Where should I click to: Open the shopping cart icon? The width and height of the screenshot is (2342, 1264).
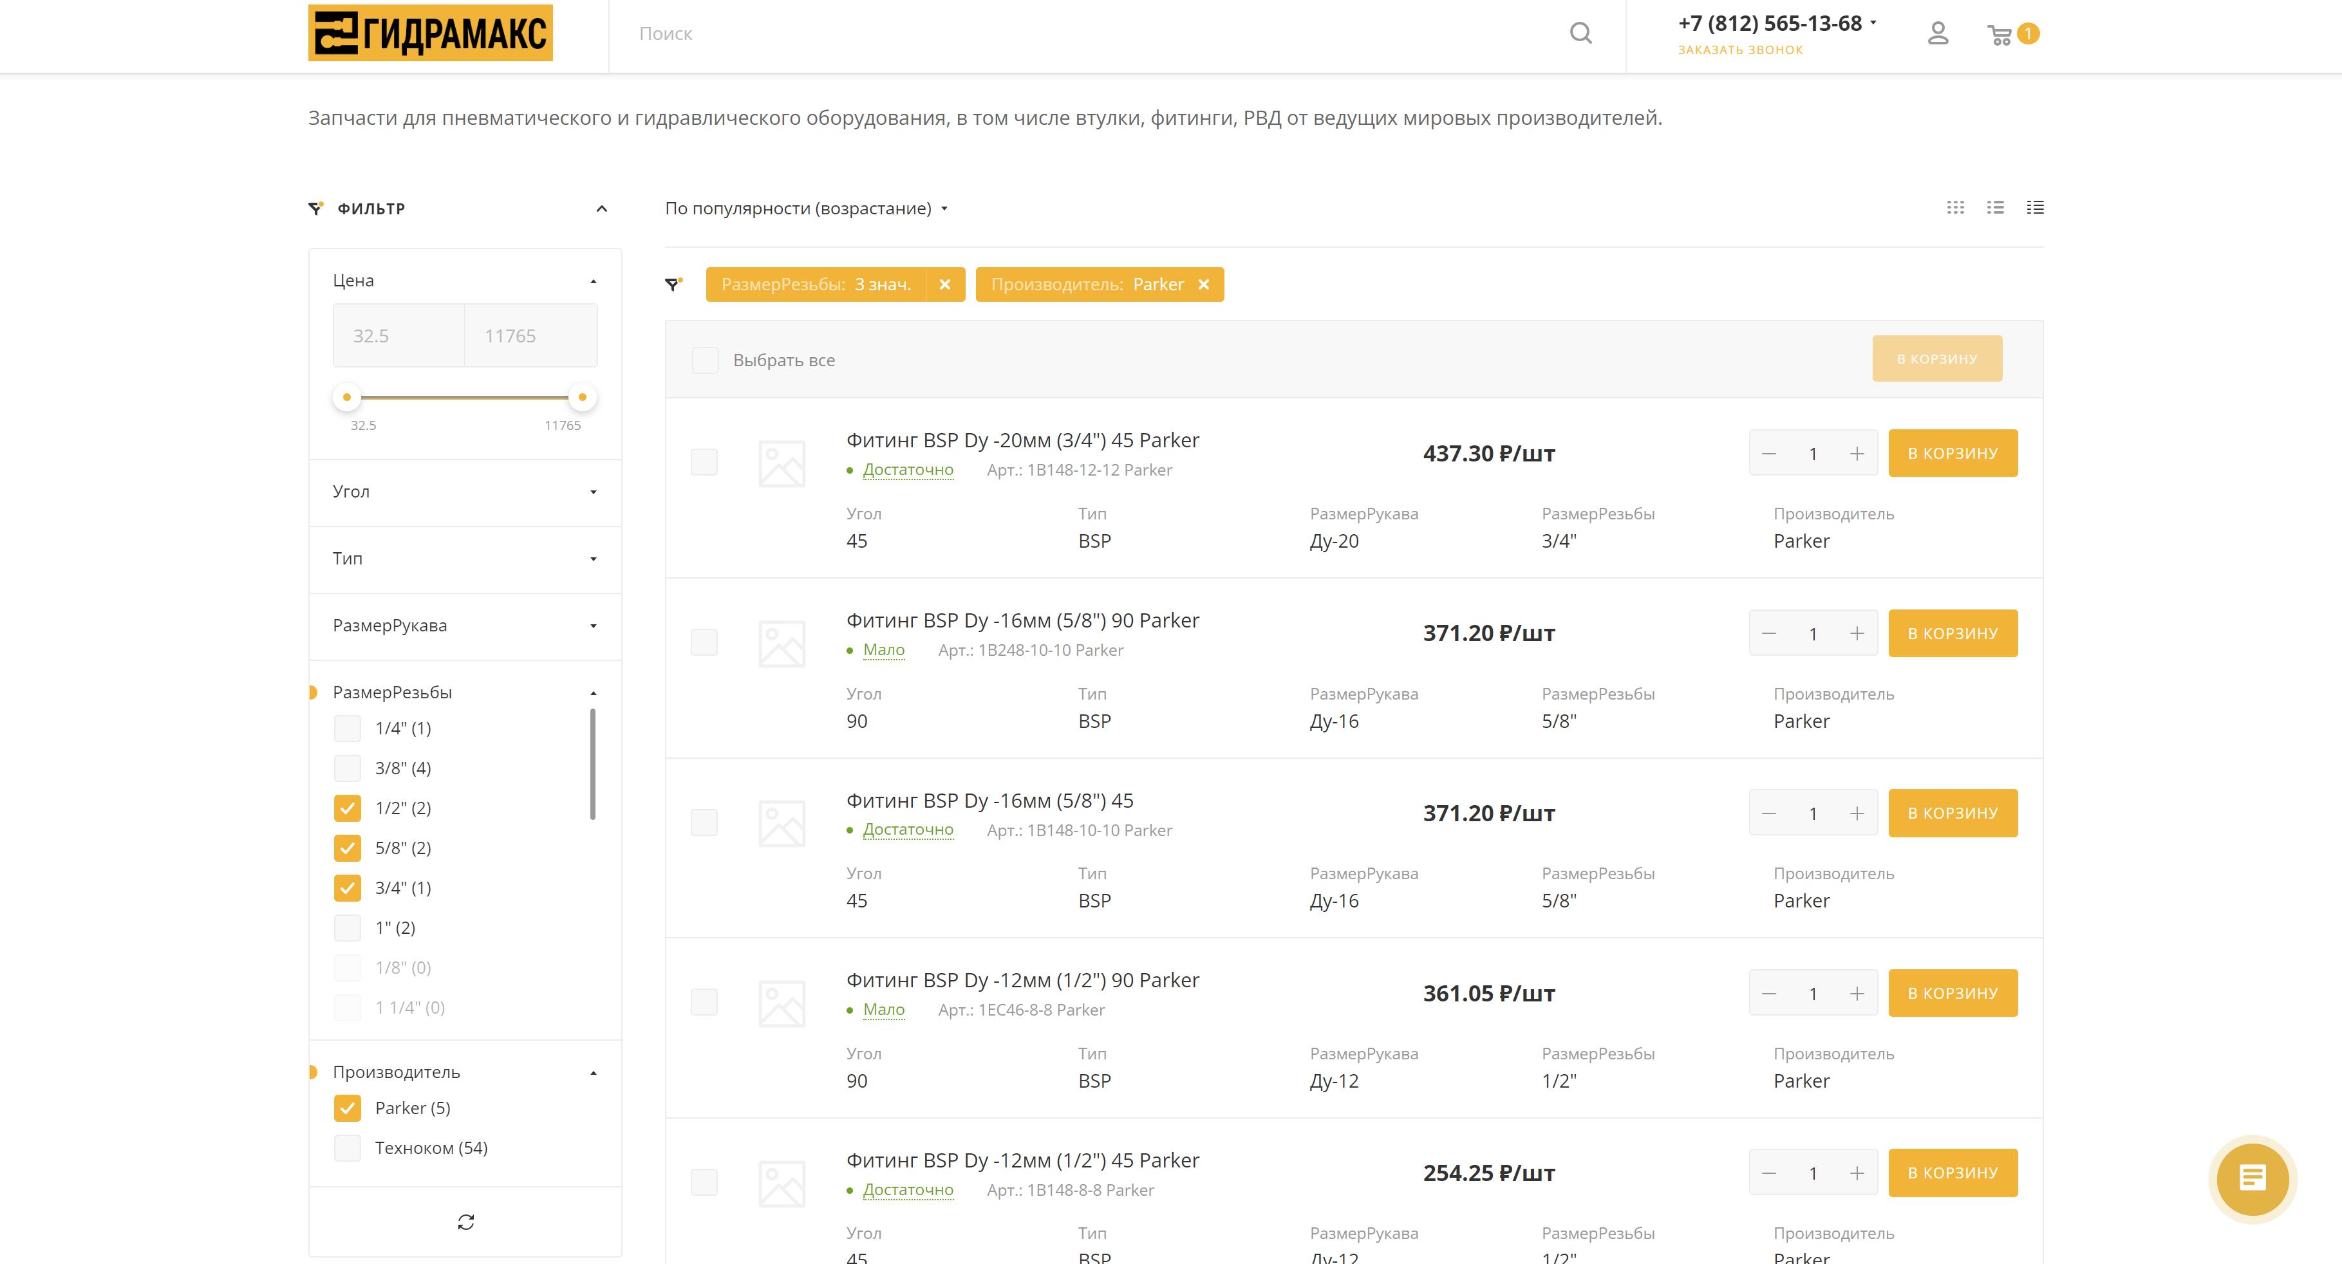2000,35
